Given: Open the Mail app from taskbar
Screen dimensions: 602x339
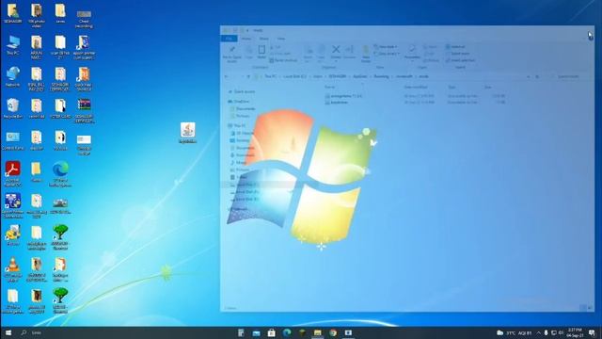Looking at the screenshot, I should (x=256, y=332).
